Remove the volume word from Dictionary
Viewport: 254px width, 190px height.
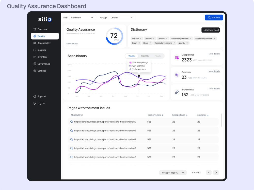click(x=141, y=39)
